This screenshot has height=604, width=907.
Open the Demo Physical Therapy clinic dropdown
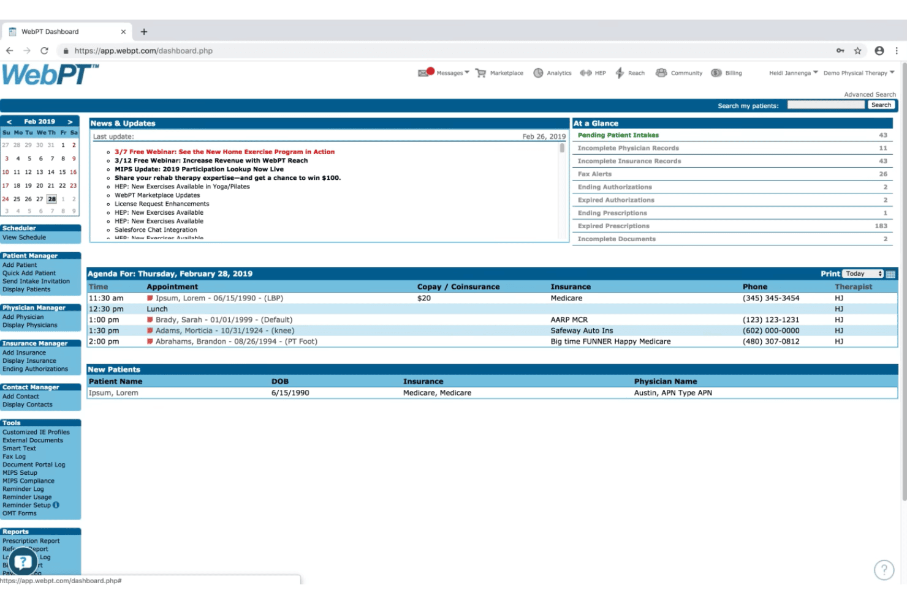(x=859, y=73)
